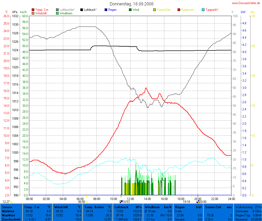
Task: Click the black Luftdruck legend square
Action: coord(82,10)
